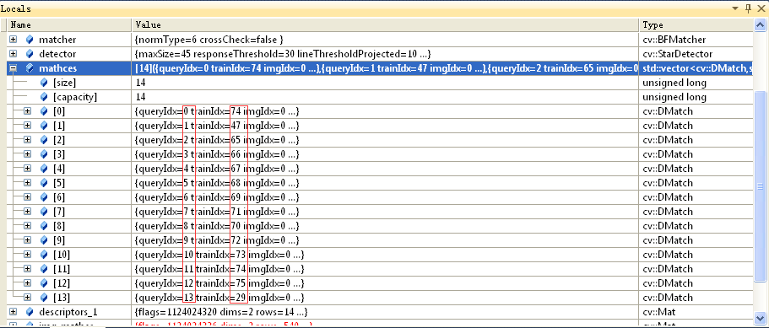Click scrollbar up arrow in Locals

point(761,24)
